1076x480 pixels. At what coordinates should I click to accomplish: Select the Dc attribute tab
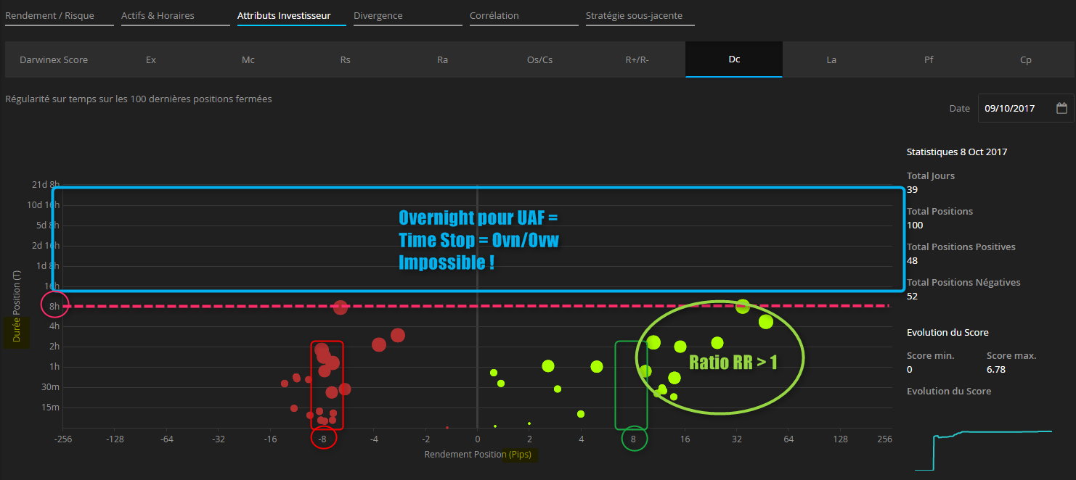[734, 59]
